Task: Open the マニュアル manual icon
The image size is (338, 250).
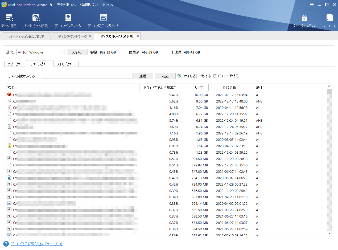Action: [x=329, y=18]
